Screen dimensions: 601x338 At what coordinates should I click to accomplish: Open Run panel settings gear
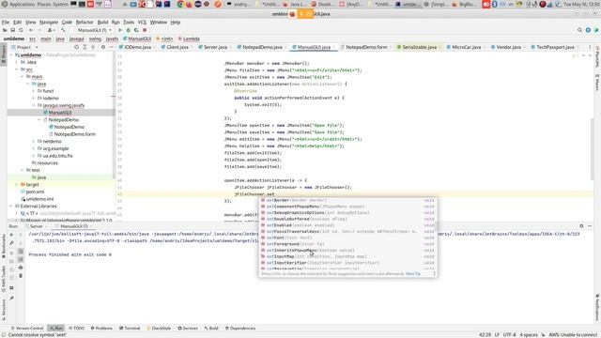(x=581, y=226)
